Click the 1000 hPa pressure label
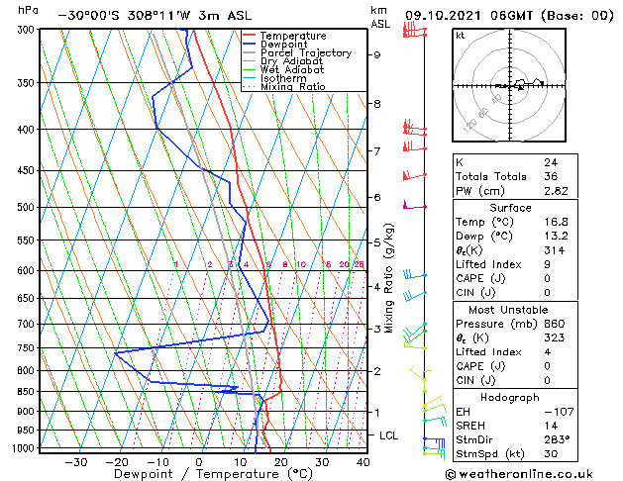 coord(26,448)
